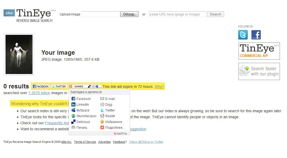Viewport: 287px width, 158px height.
Task: Click the 'FOLLOW US' label
Action: [x=245, y=26]
